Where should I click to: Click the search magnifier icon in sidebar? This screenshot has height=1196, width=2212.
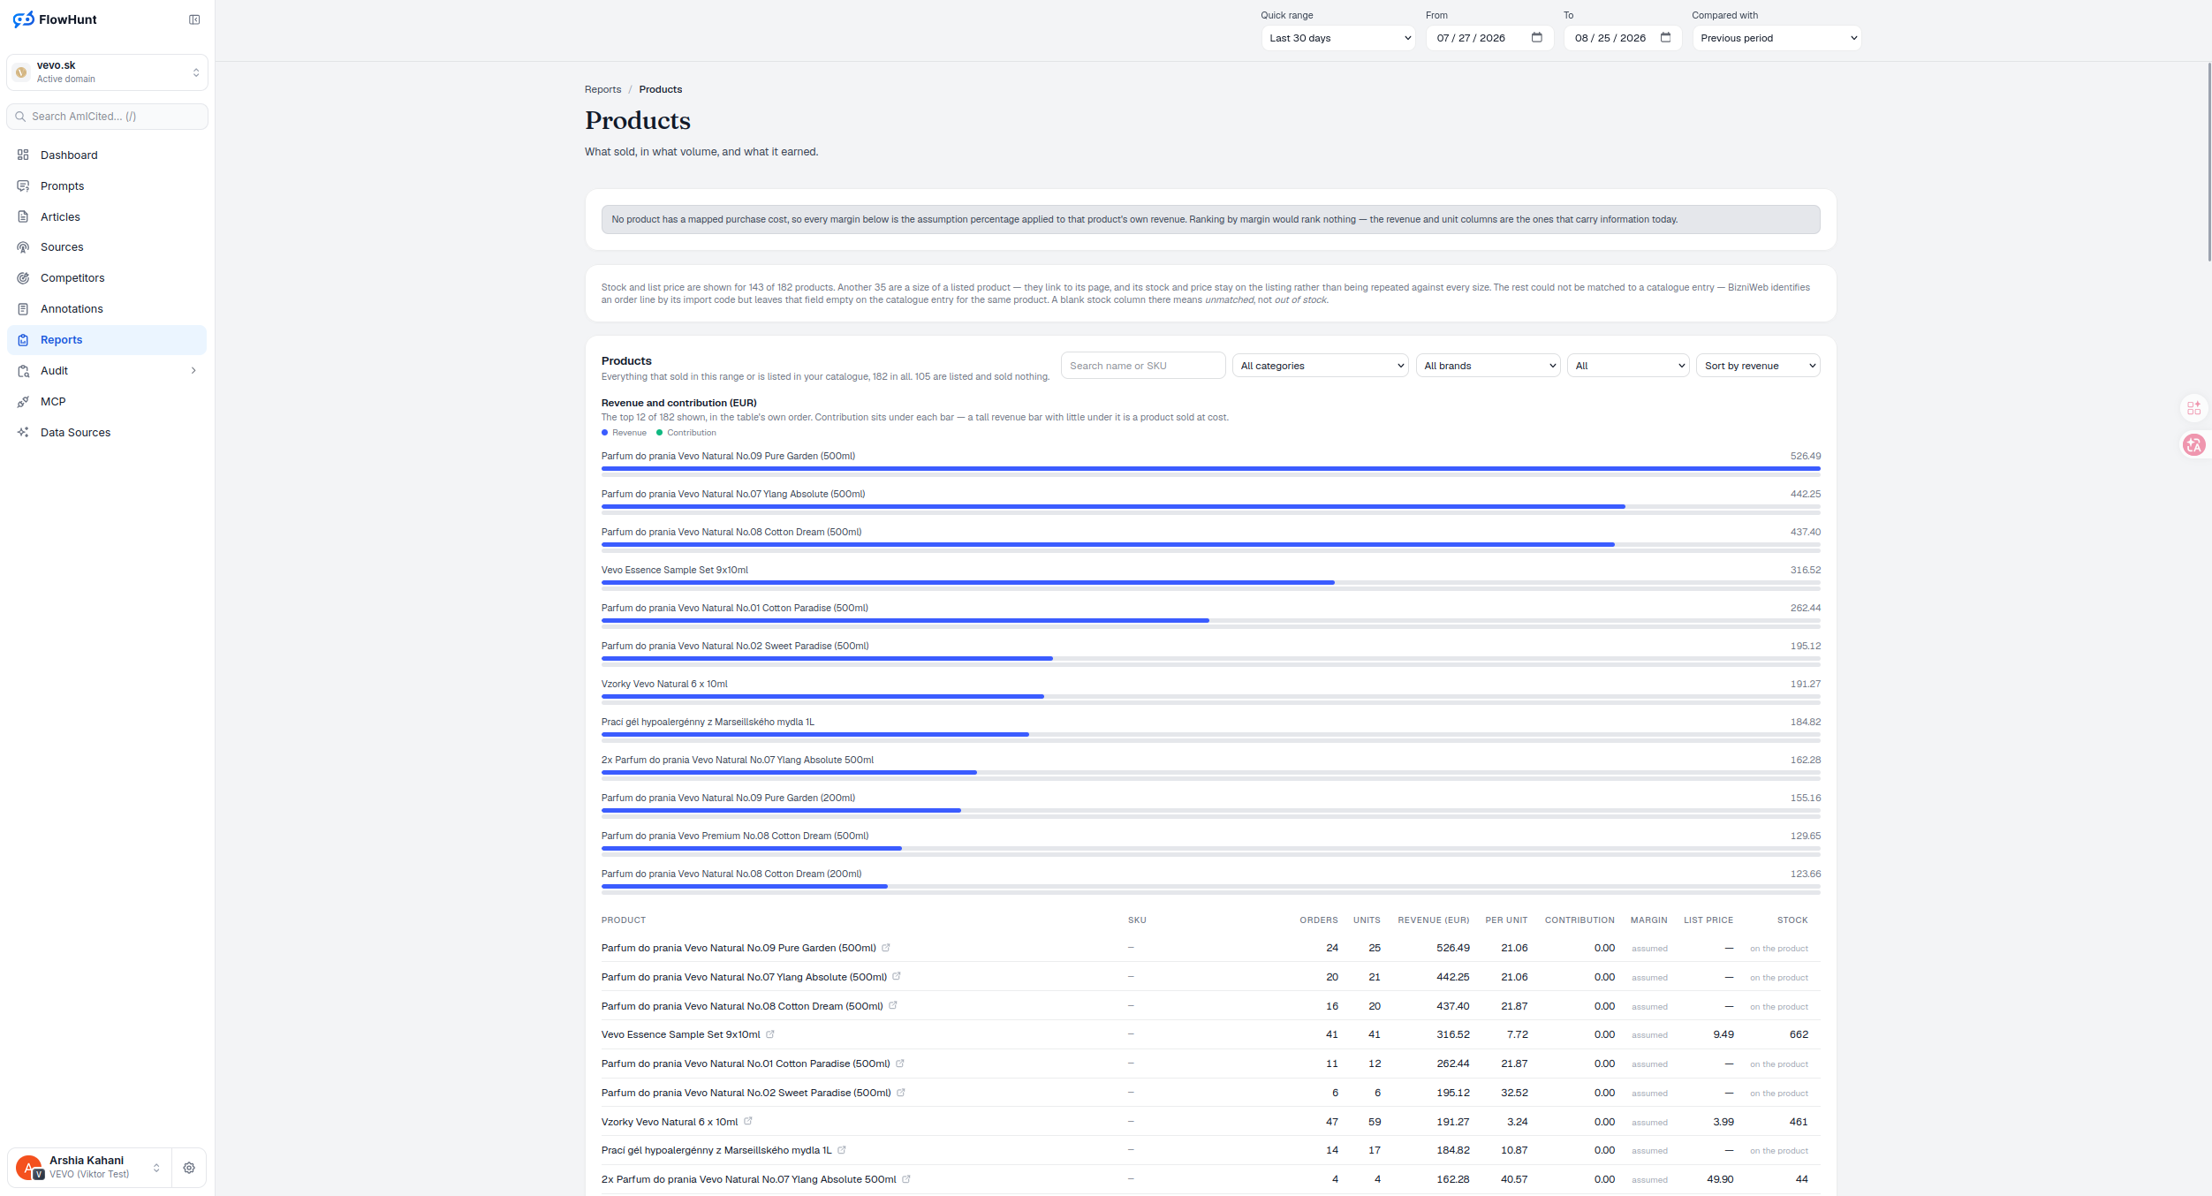click(20, 117)
